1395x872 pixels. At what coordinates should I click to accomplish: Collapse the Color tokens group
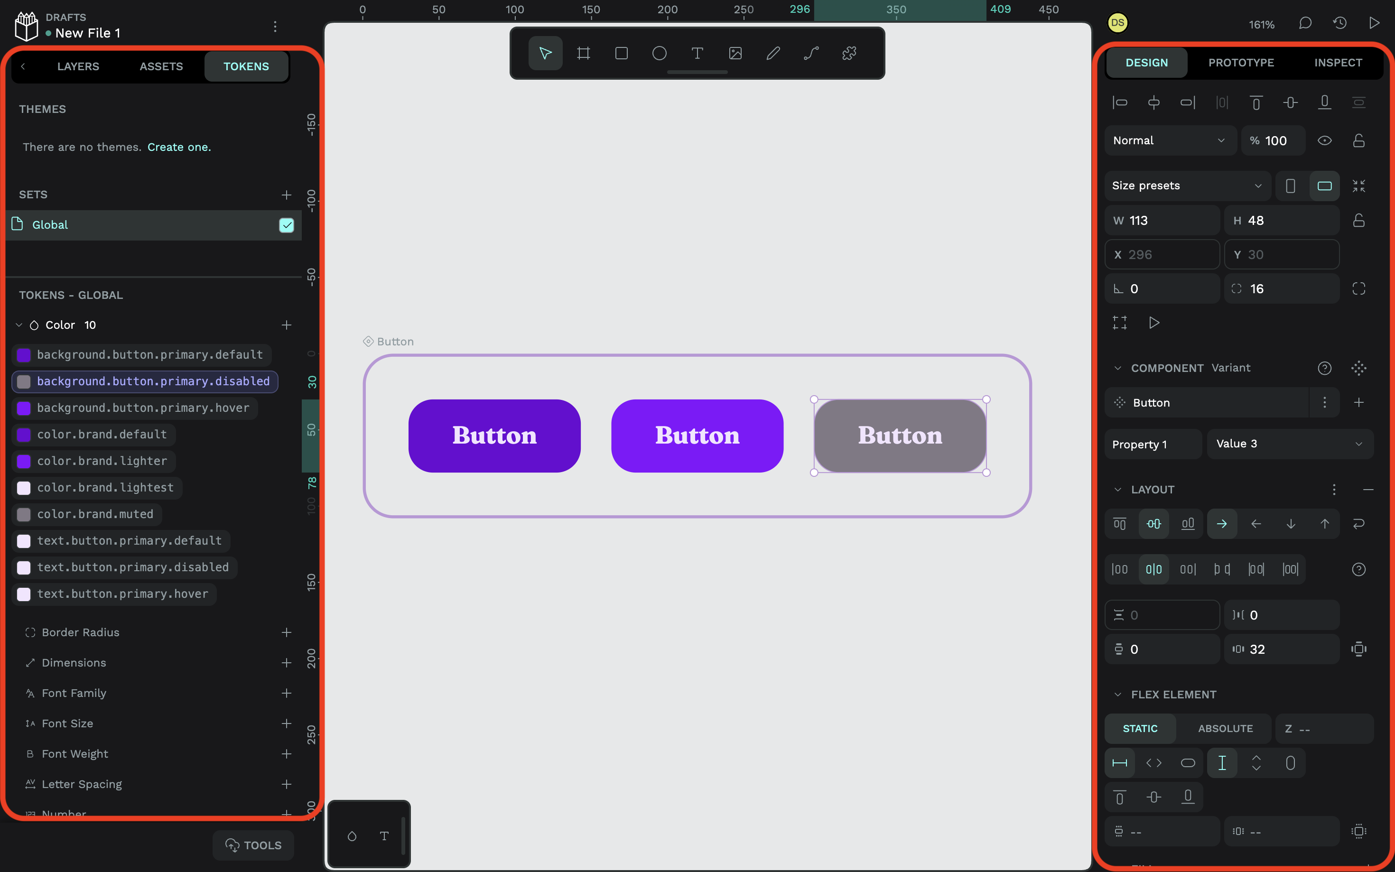coord(19,325)
